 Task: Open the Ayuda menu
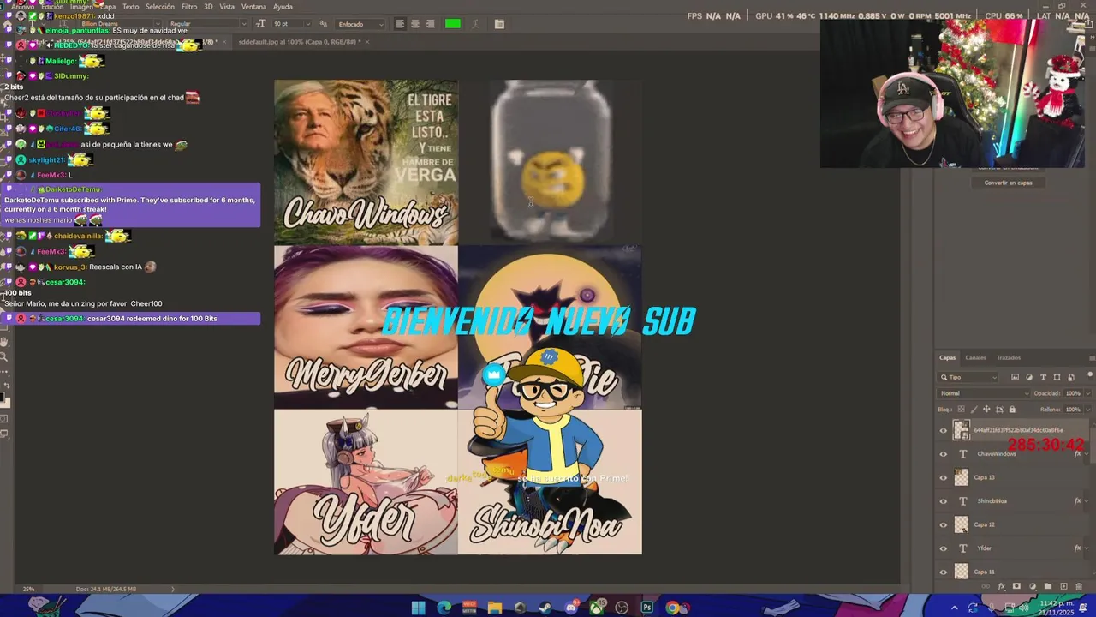[283, 7]
